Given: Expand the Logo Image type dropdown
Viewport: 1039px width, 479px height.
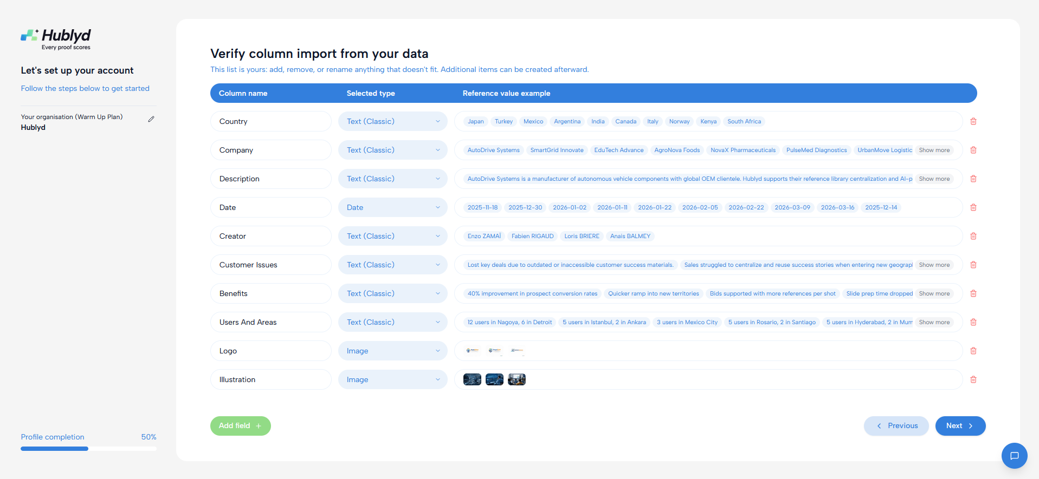Looking at the screenshot, I should click(x=393, y=351).
